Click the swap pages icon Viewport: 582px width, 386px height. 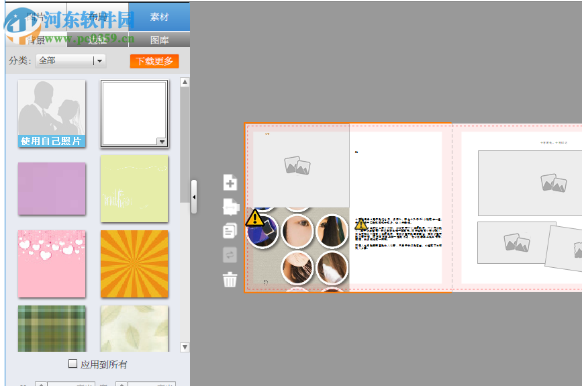click(x=230, y=254)
